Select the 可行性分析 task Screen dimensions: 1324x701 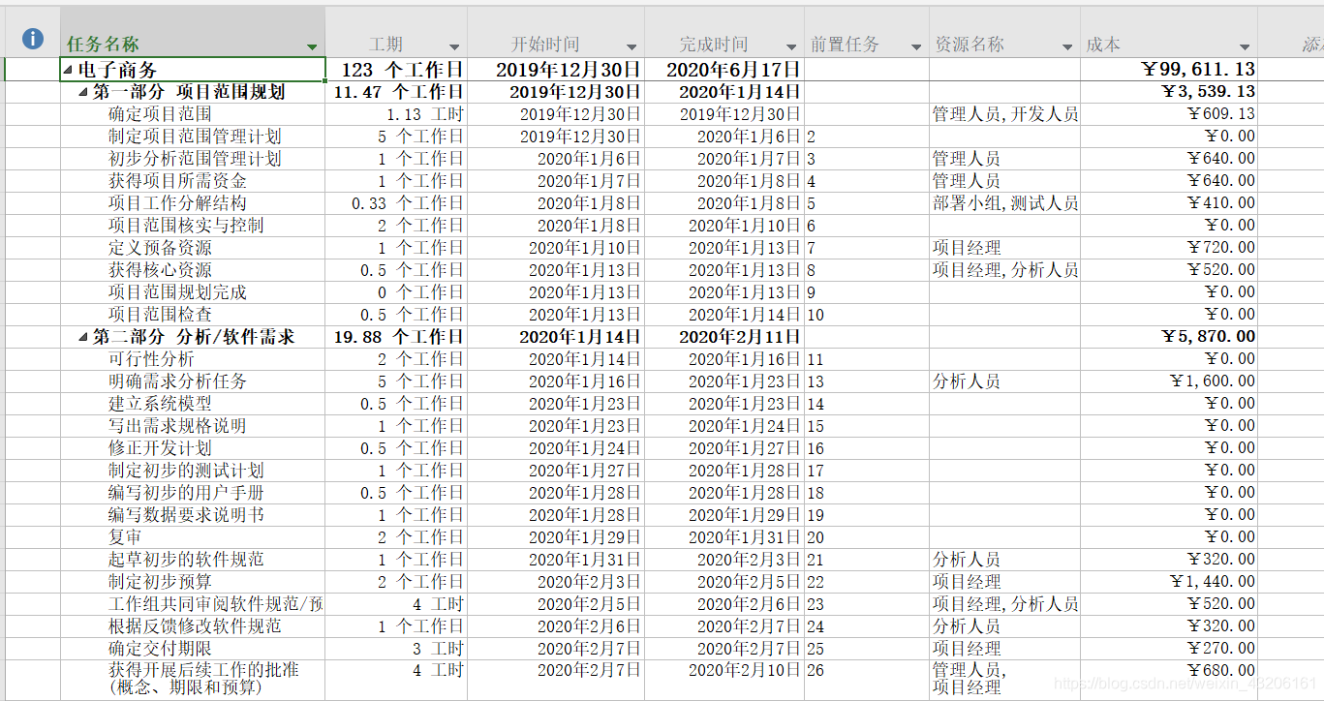pyautogui.click(x=151, y=359)
